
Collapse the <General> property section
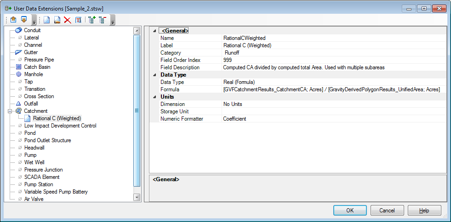(155, 31)
